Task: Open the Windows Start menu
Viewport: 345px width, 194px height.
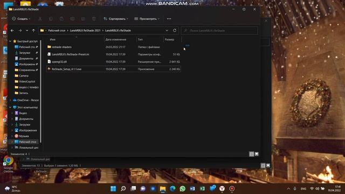Action: click(113, 189)
